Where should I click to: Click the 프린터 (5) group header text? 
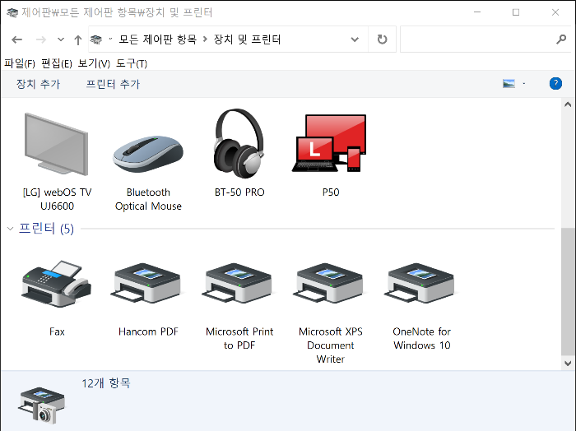click(46, 229)
